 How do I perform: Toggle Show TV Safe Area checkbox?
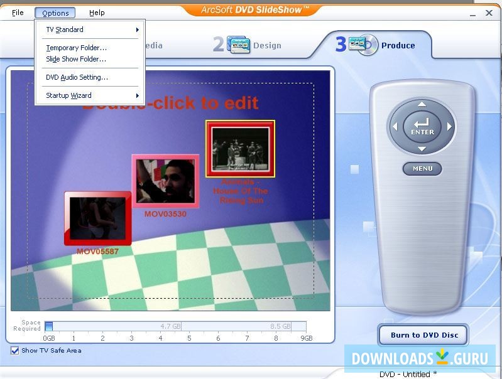14,351
